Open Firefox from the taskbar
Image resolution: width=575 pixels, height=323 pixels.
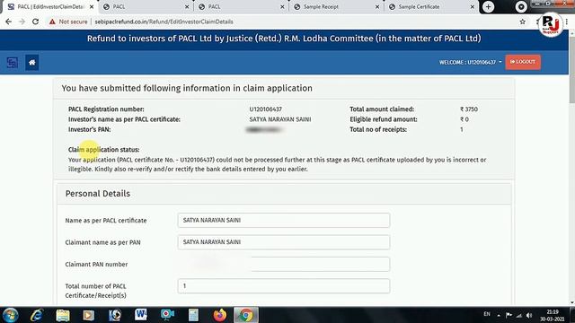(x=219, y=315)
